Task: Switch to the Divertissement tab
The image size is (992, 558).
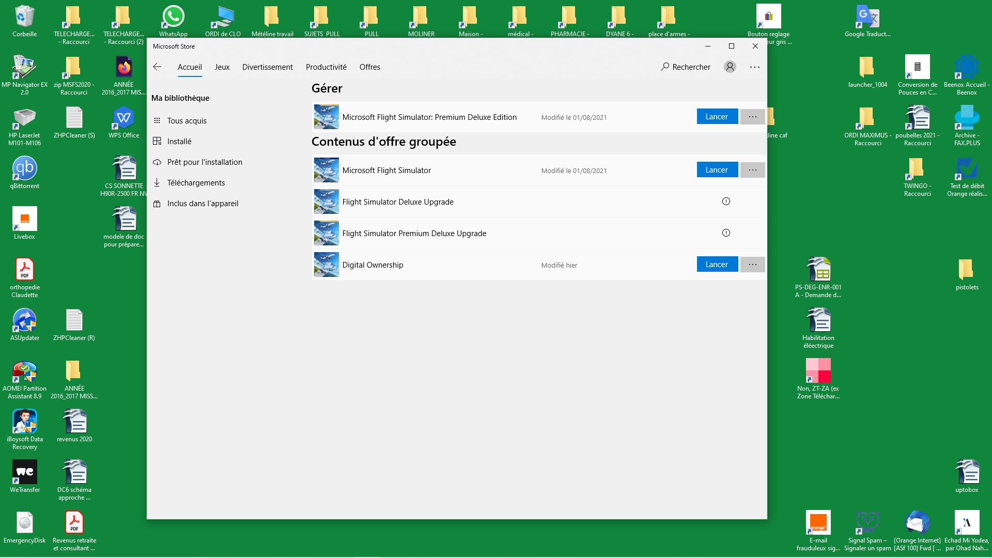Action: click(268, 67)
